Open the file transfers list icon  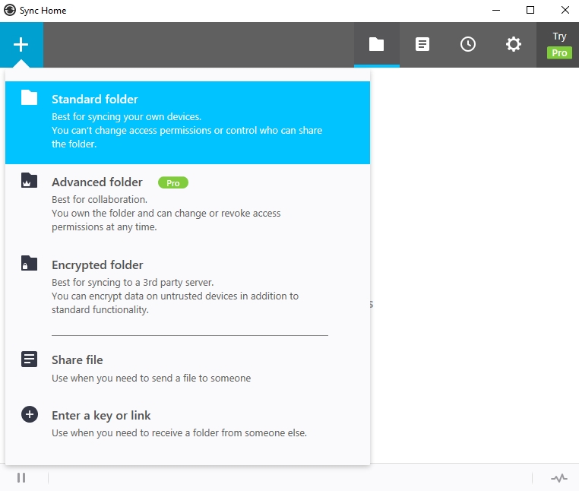(422, 45)
